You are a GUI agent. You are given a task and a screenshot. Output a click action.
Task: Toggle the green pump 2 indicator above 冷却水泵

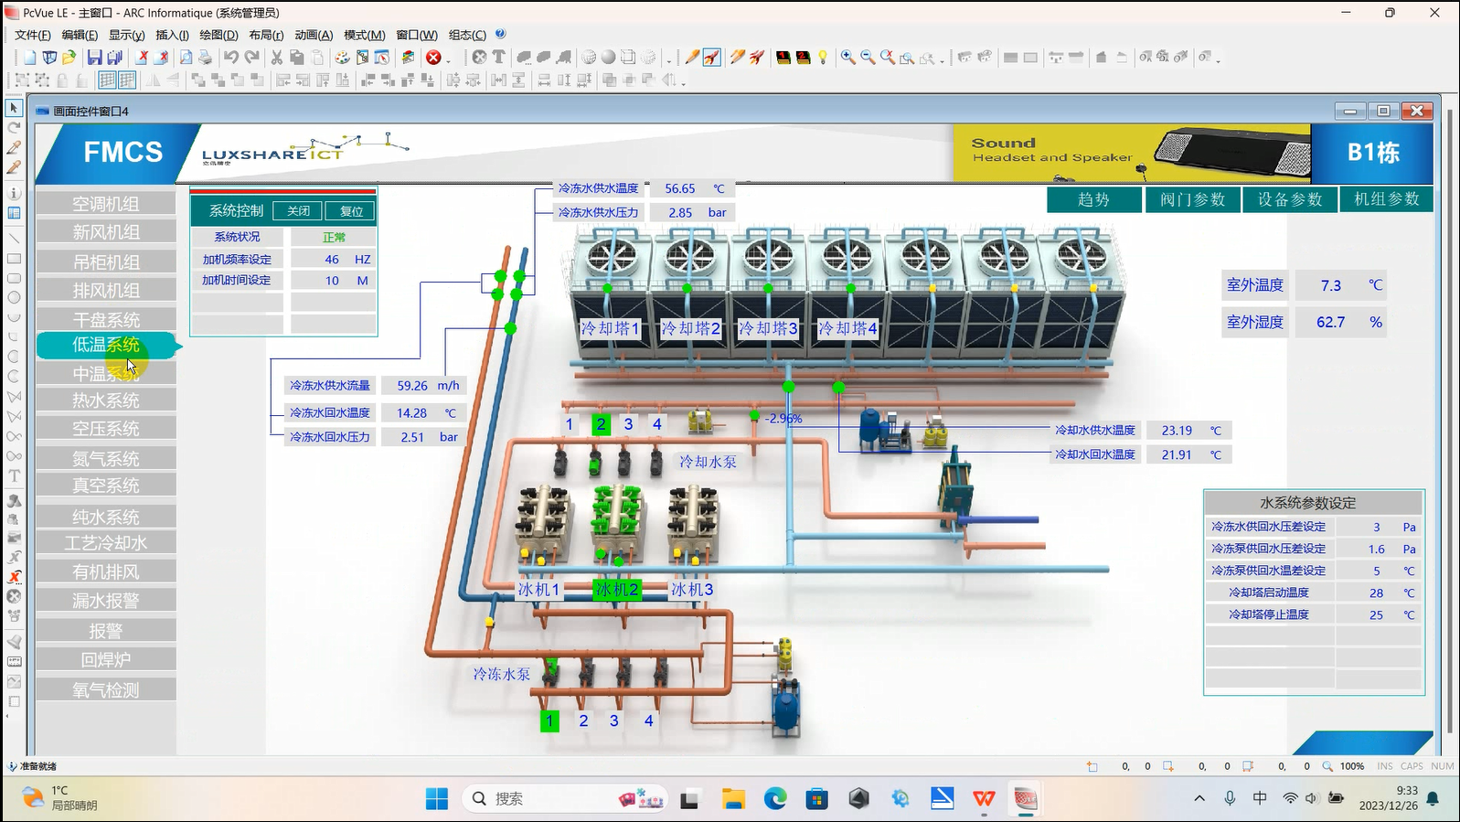click(601, 424)
